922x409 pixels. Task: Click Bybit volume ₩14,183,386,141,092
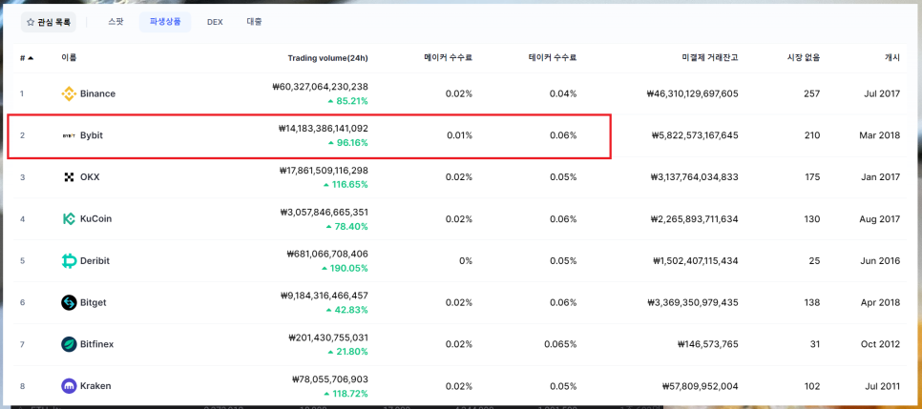pyautogui.click(x=323, y=128)
